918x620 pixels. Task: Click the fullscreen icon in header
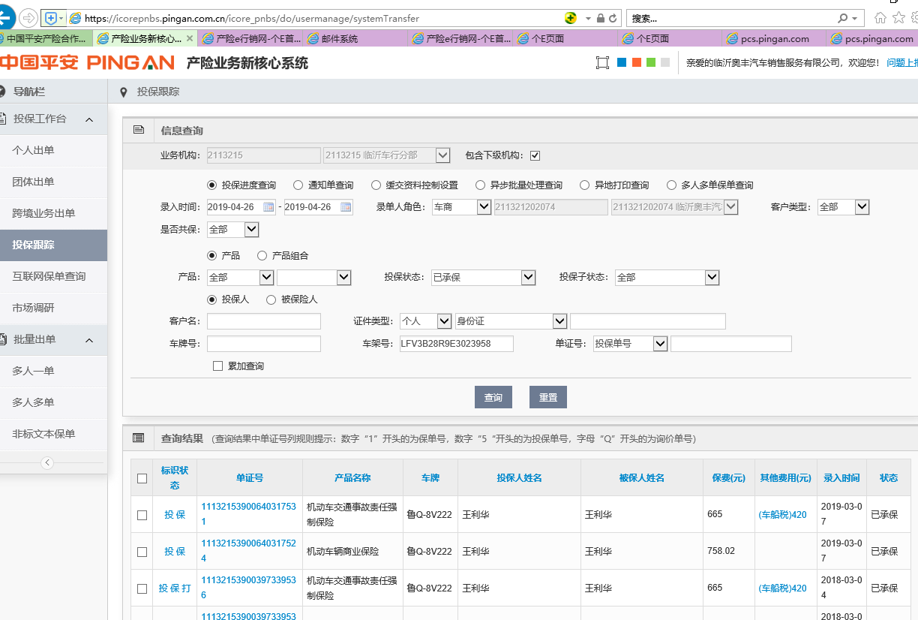[x=602, y=63]
